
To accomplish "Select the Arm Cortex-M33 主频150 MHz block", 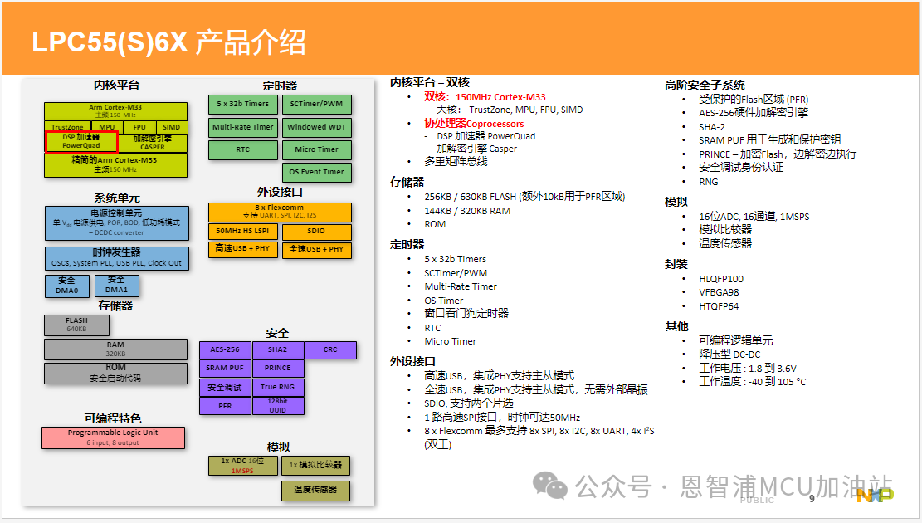I will tap(116, 111).
